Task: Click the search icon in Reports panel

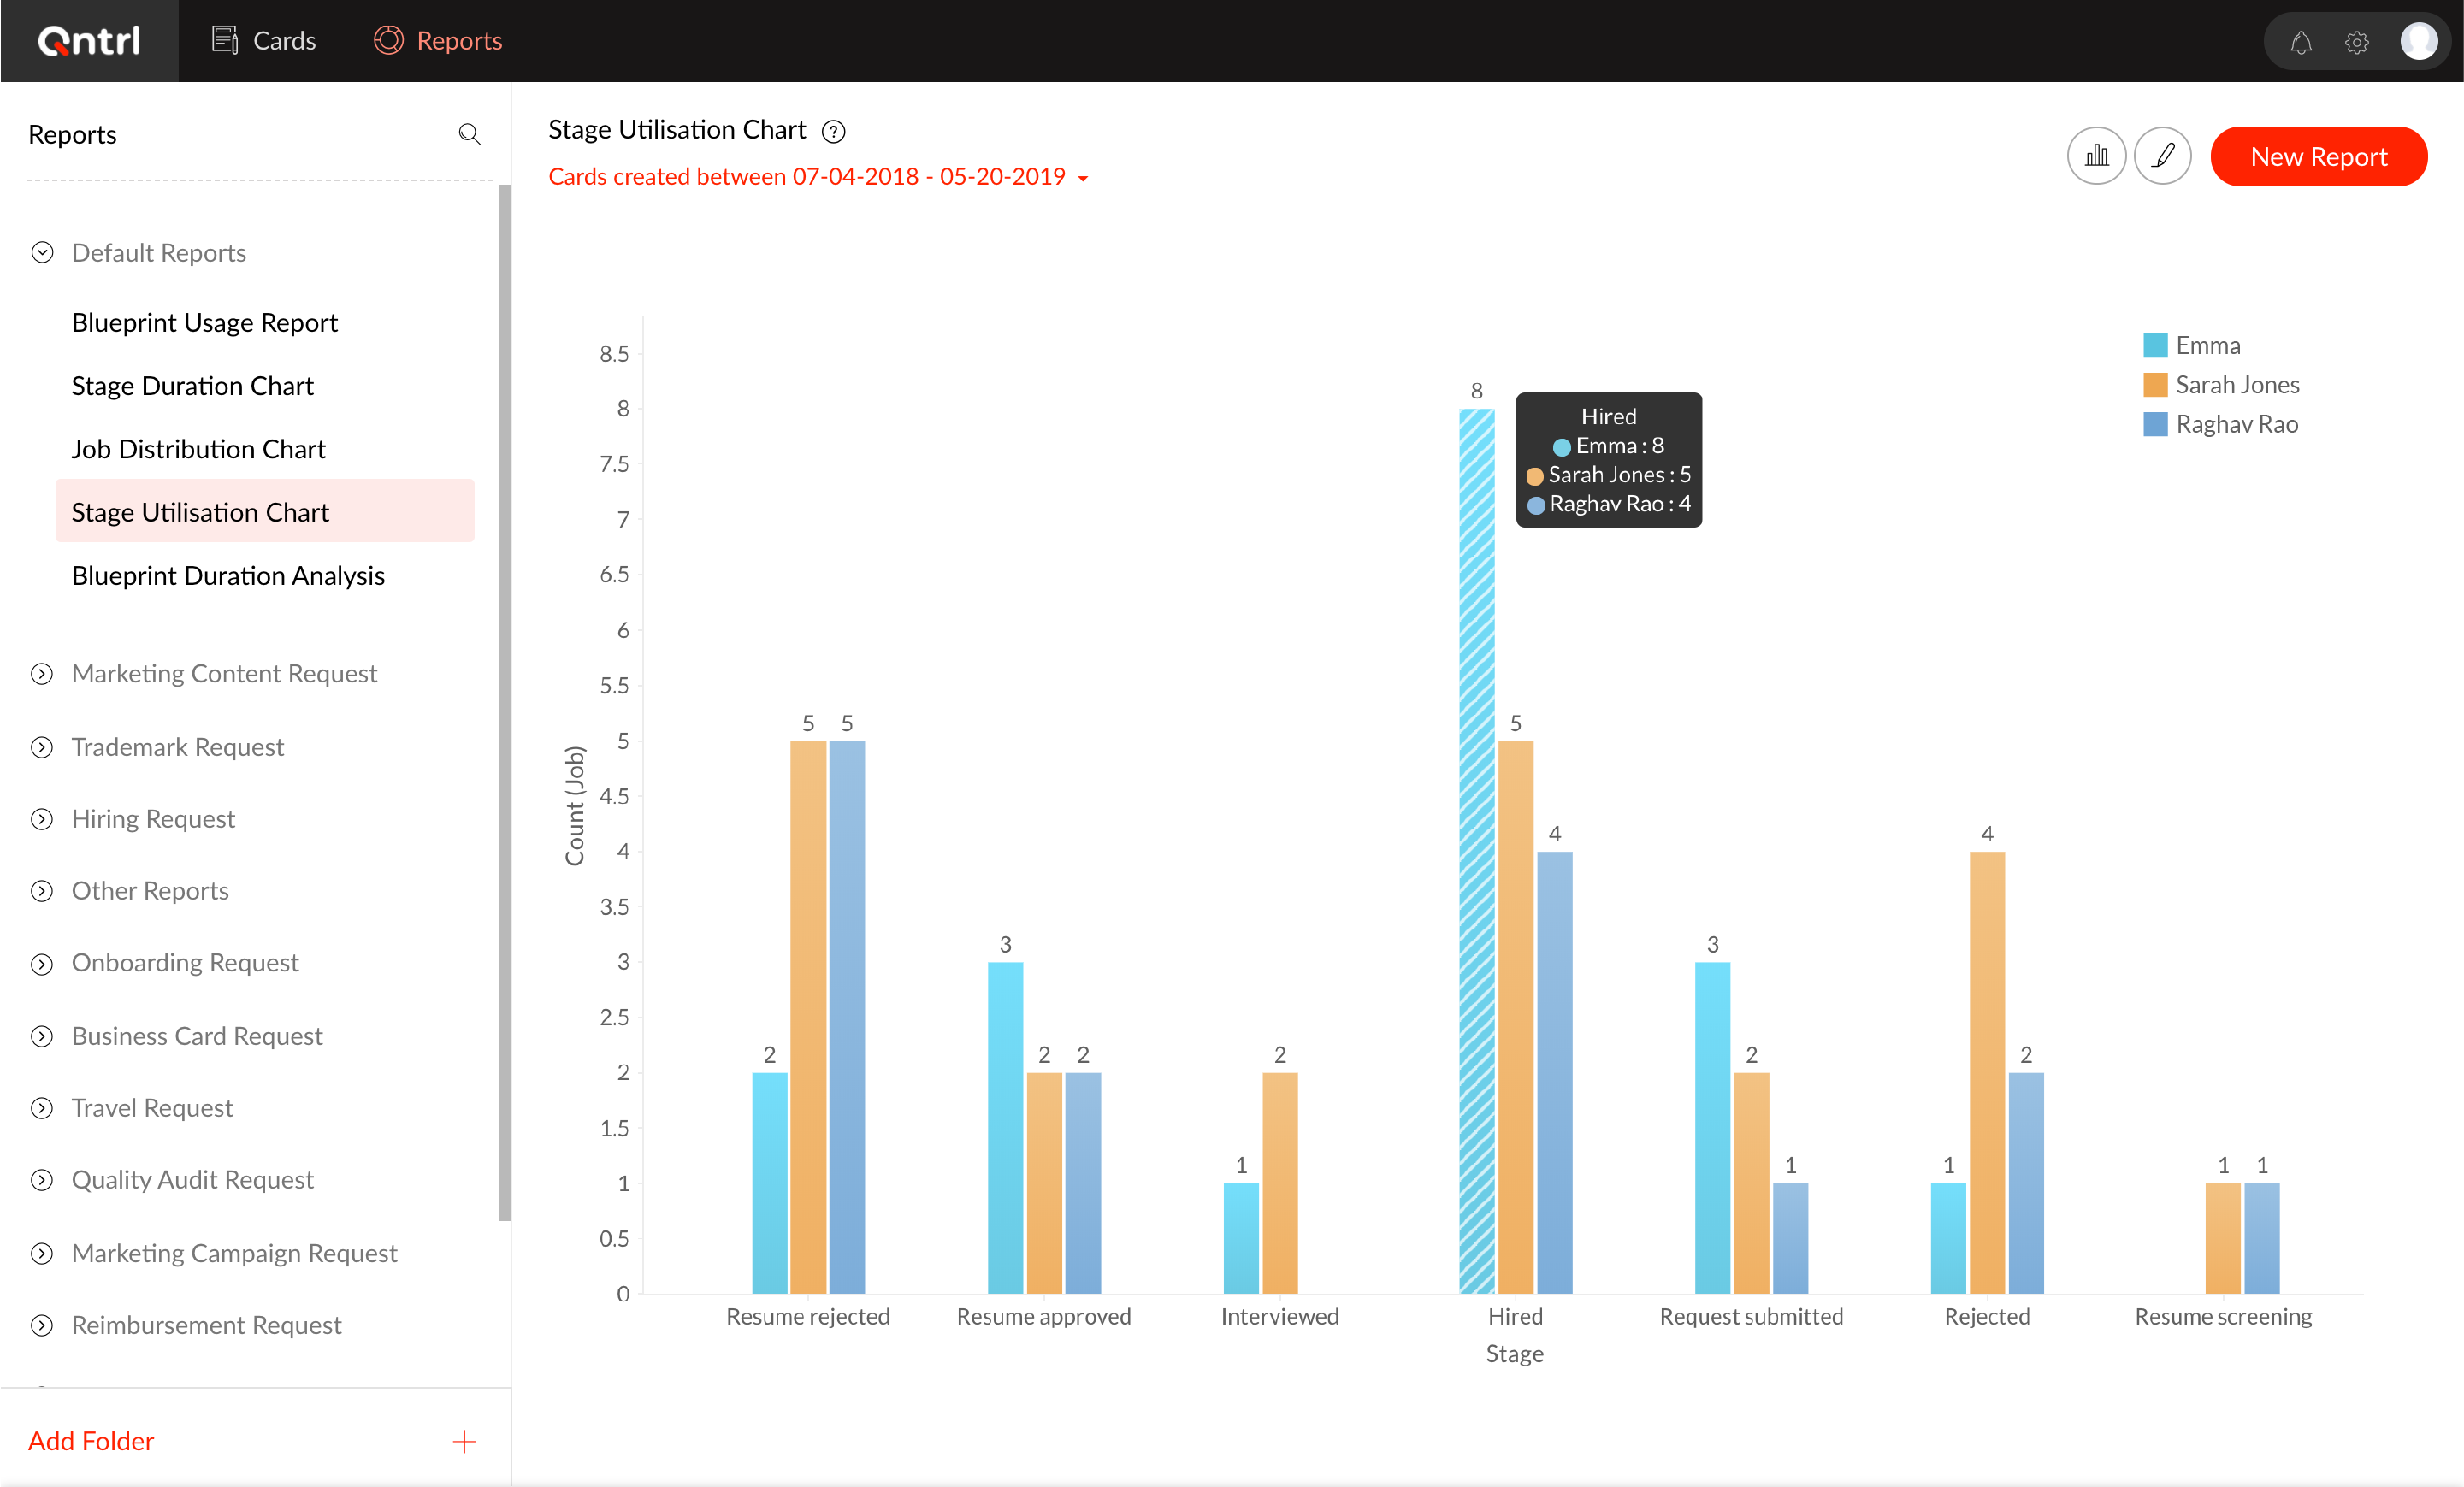Action: [469, 134]
